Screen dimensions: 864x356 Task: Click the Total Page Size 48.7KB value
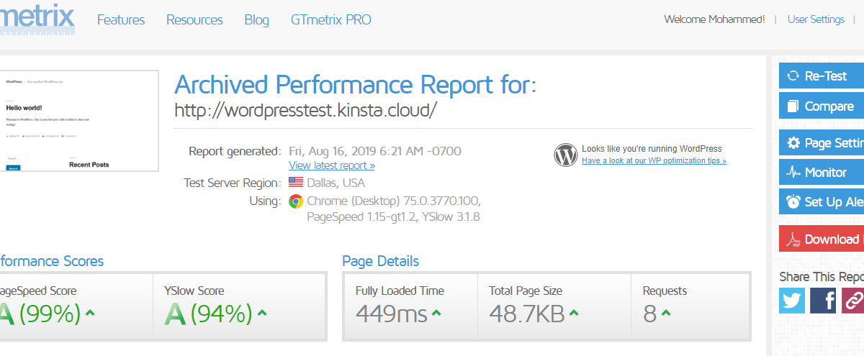pos(527,314)
